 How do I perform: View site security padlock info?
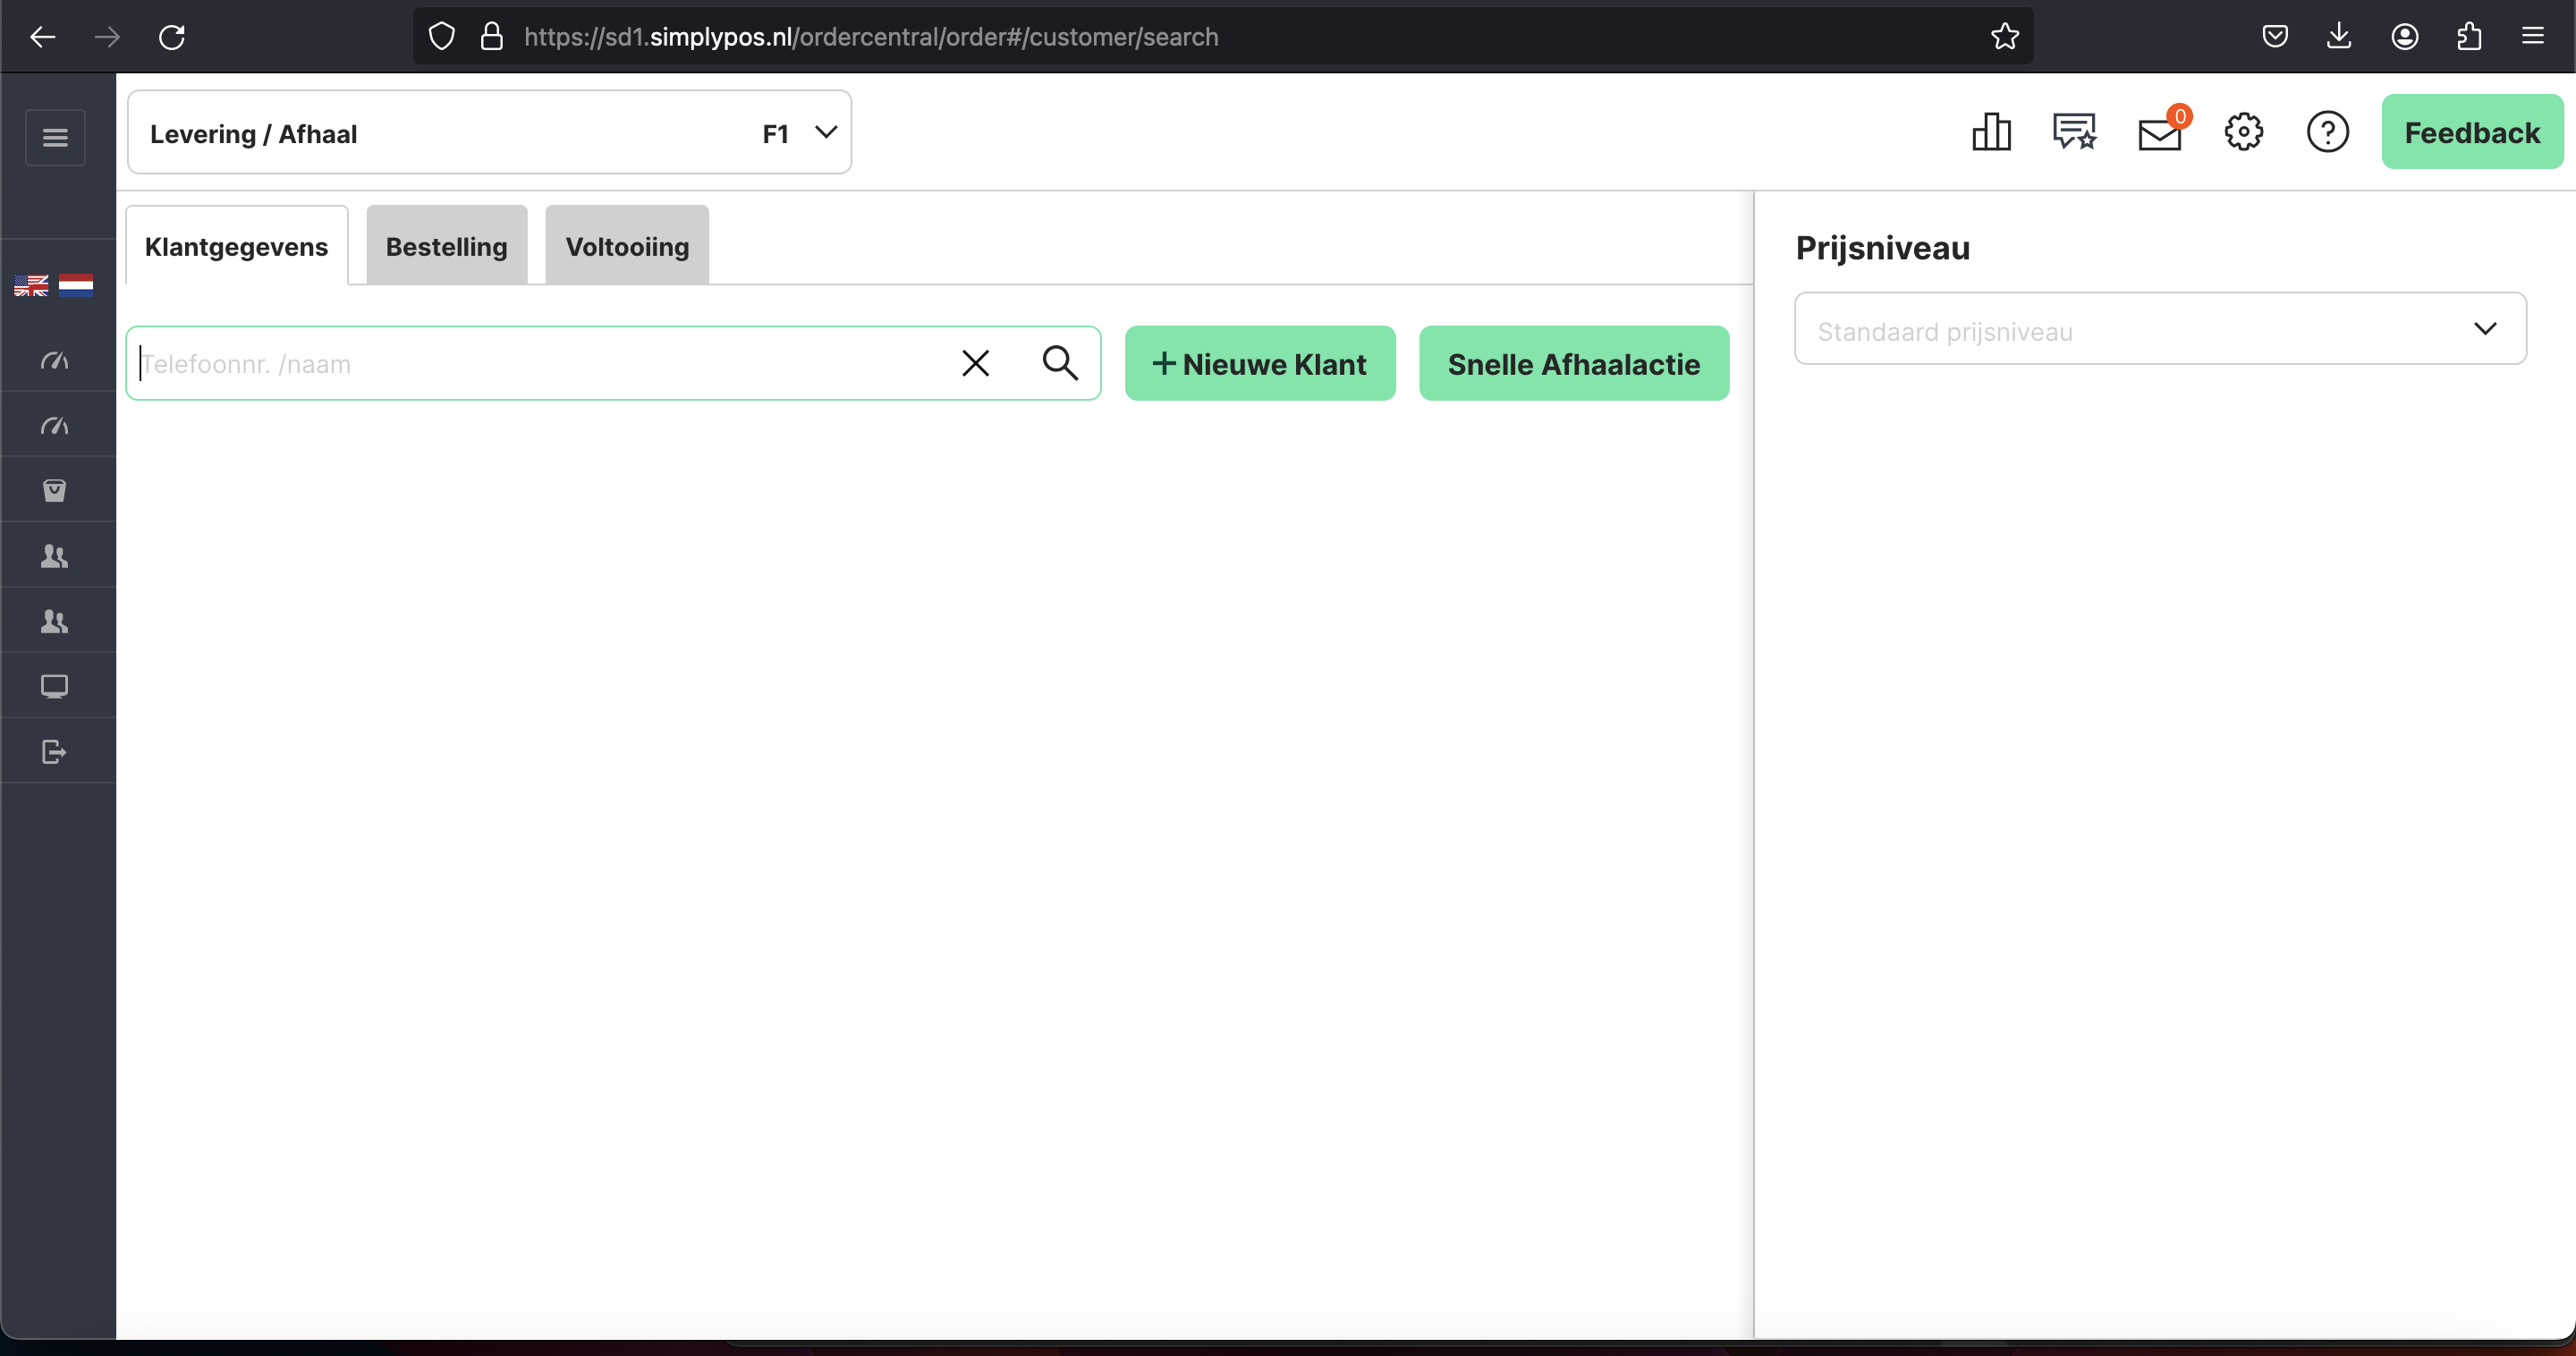point(491,37)
